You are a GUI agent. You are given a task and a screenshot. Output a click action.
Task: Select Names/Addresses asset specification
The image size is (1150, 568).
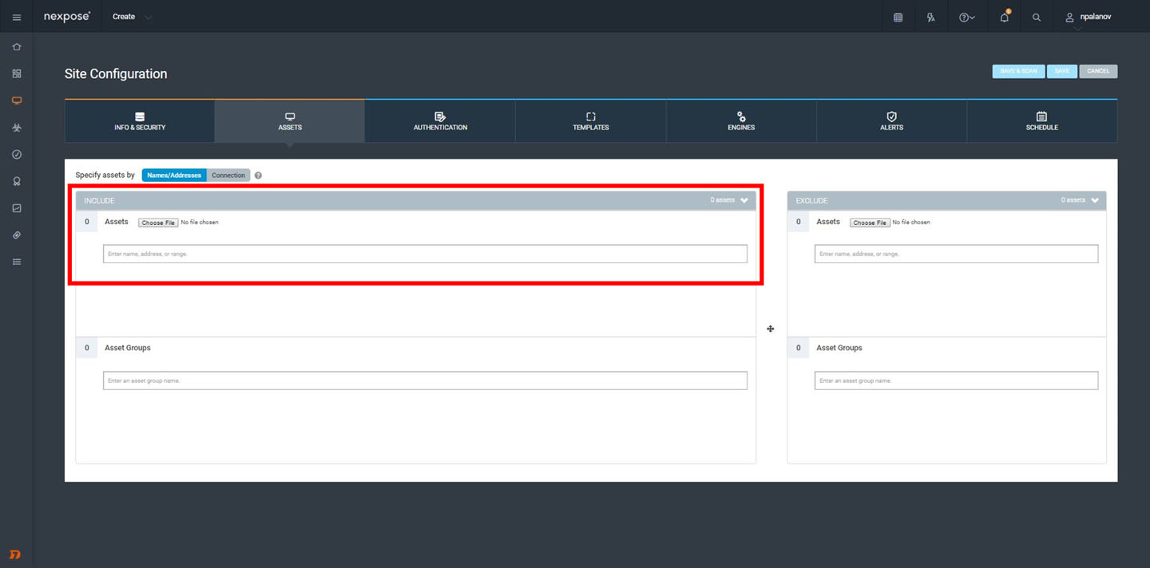click(x=174, y=176)
